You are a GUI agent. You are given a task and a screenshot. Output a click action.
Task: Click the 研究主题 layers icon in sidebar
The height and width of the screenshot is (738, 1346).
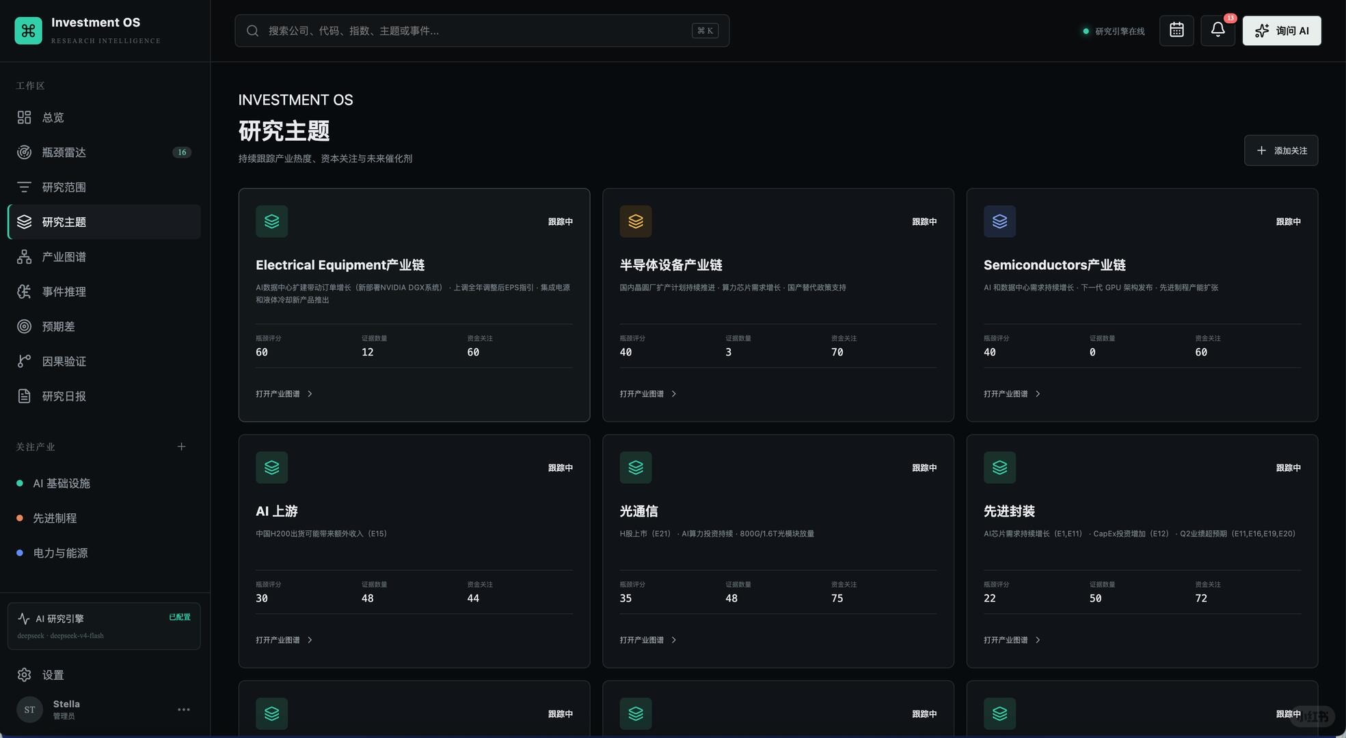click(x=25, y=222)
